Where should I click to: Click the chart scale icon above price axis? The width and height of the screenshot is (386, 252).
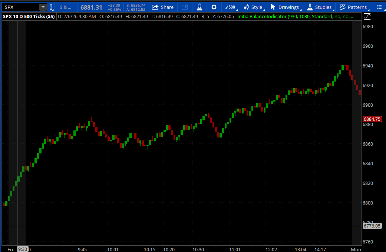[x=367, y=16]
